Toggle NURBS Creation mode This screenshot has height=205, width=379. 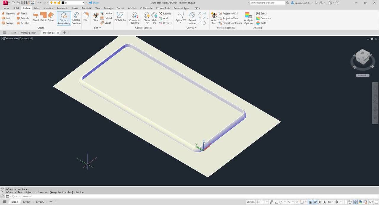pos(76,18)
